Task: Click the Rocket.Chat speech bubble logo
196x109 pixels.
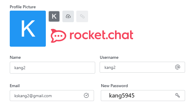Action: pyautogui.click(x=58, y=36)
